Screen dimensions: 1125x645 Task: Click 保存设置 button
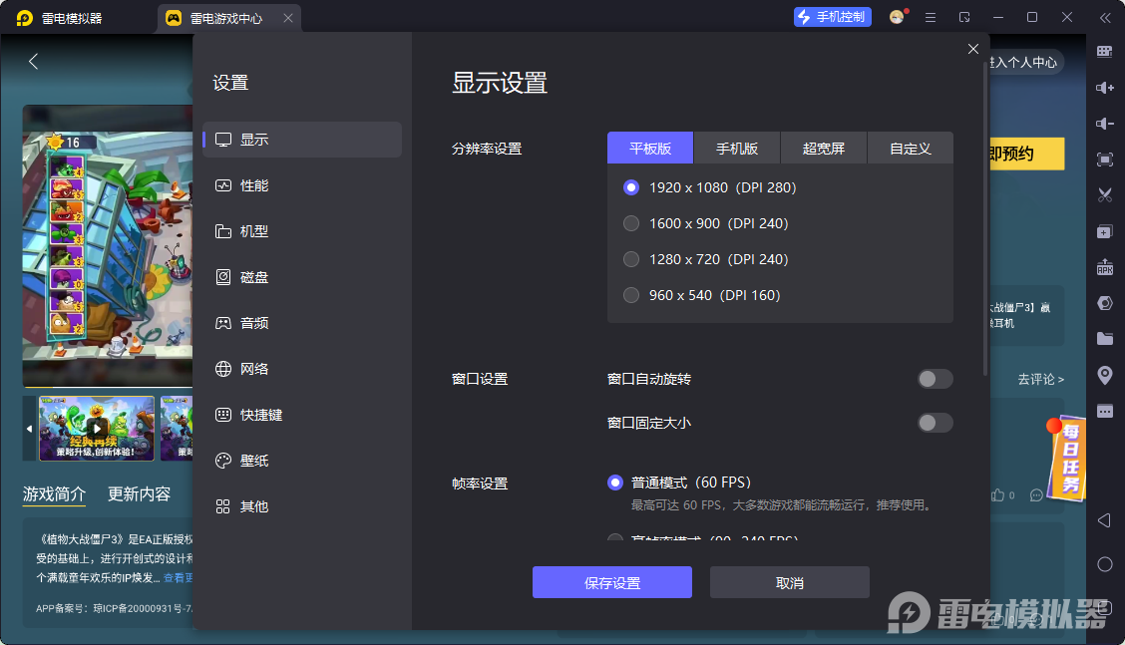coord(612,582)
